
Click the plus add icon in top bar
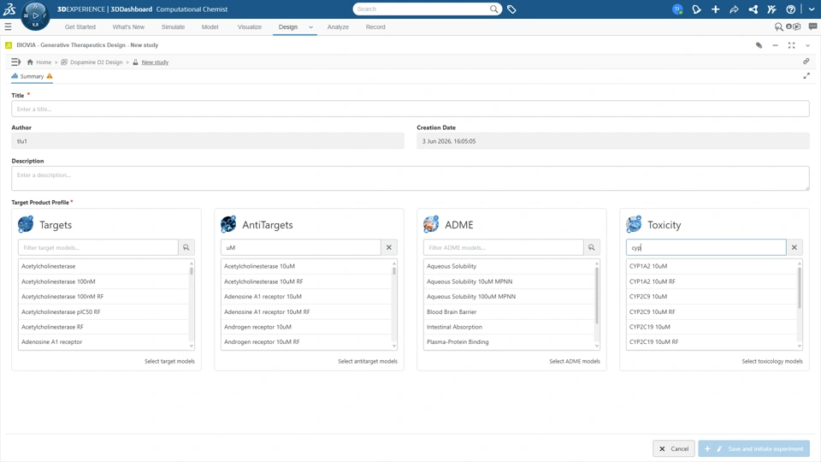coord(715,9)
